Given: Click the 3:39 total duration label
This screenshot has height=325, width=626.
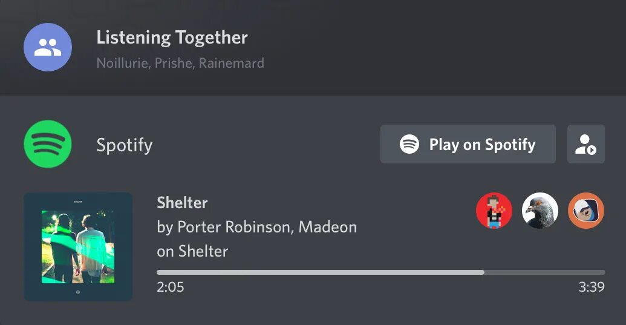Looking at the screenshot, I should [x=592, y=287].
